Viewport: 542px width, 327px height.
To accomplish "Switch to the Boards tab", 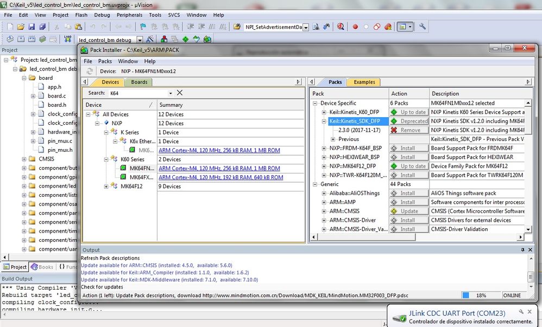I will (139, 82).
